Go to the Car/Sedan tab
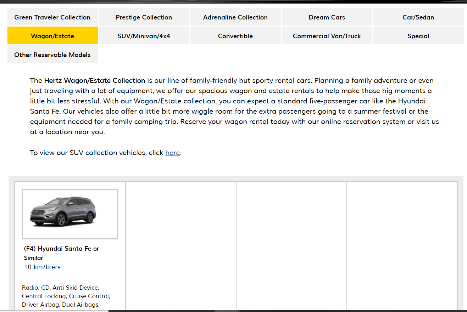This screenshot has width=467, height=312. tap(418, 17)
